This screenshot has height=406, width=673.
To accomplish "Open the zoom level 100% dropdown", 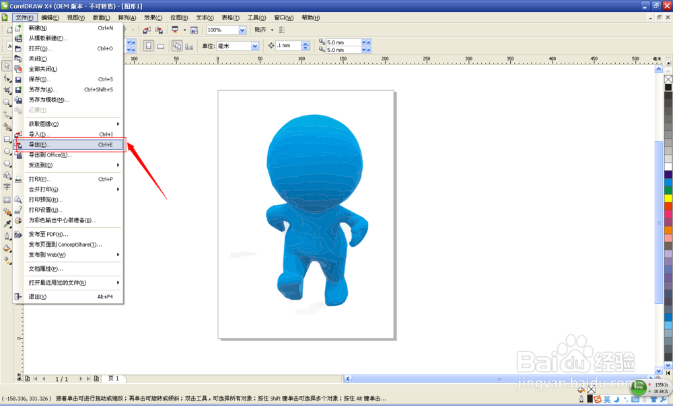I will pyautogui.click(x=242, y=30).
